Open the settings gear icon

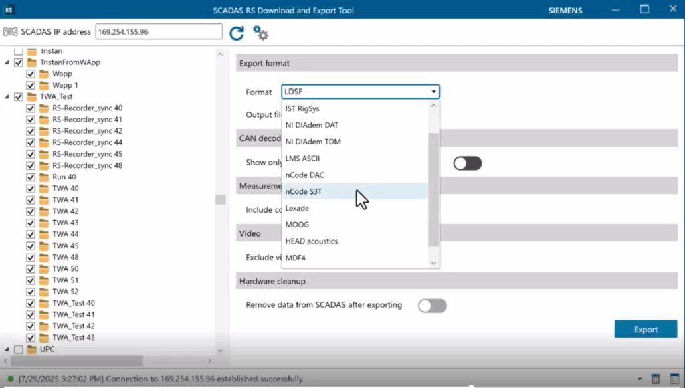[x=260, y=32]
